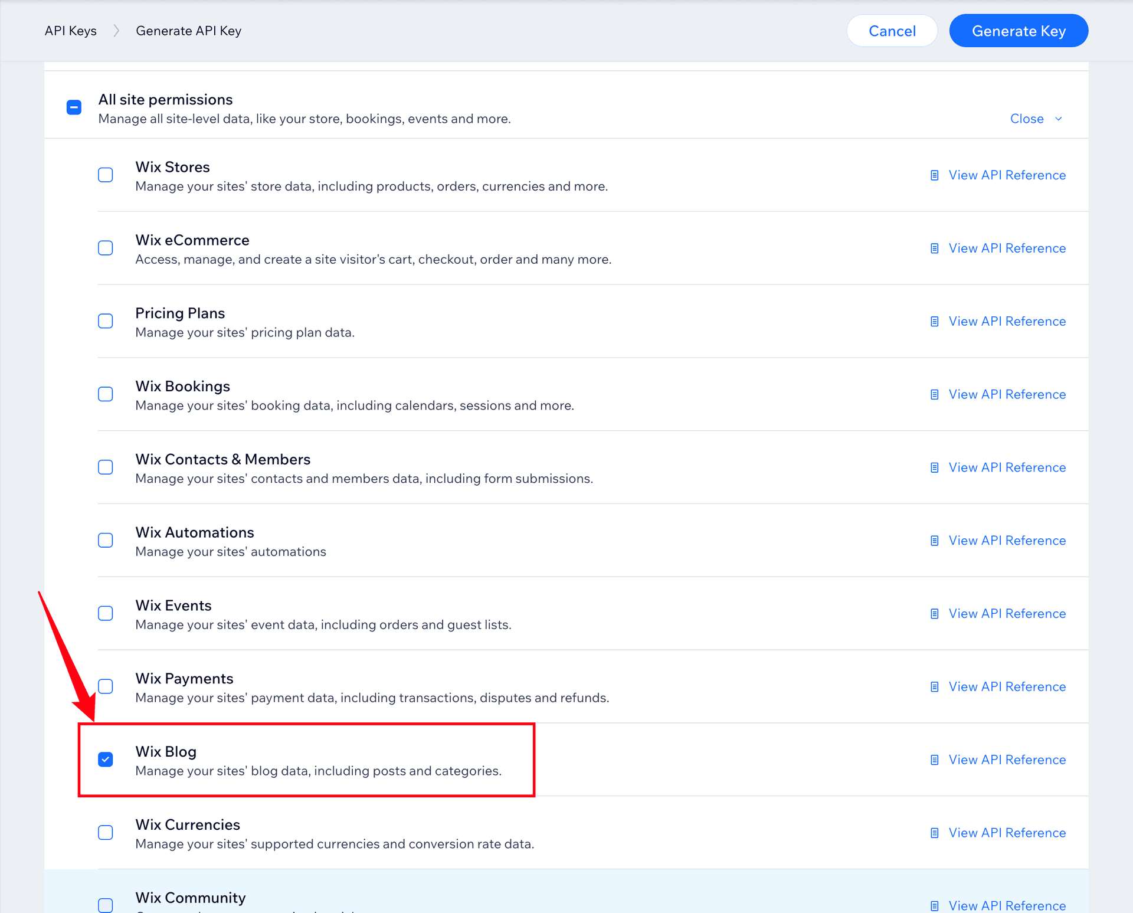Click the document icon for Wix Payments reference
1133x913 pixels.
click(x=934, y=686)
